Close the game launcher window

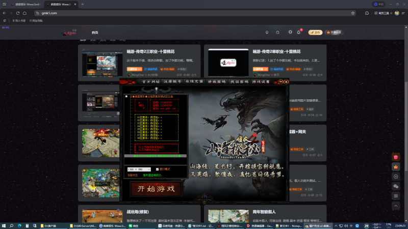286,82
